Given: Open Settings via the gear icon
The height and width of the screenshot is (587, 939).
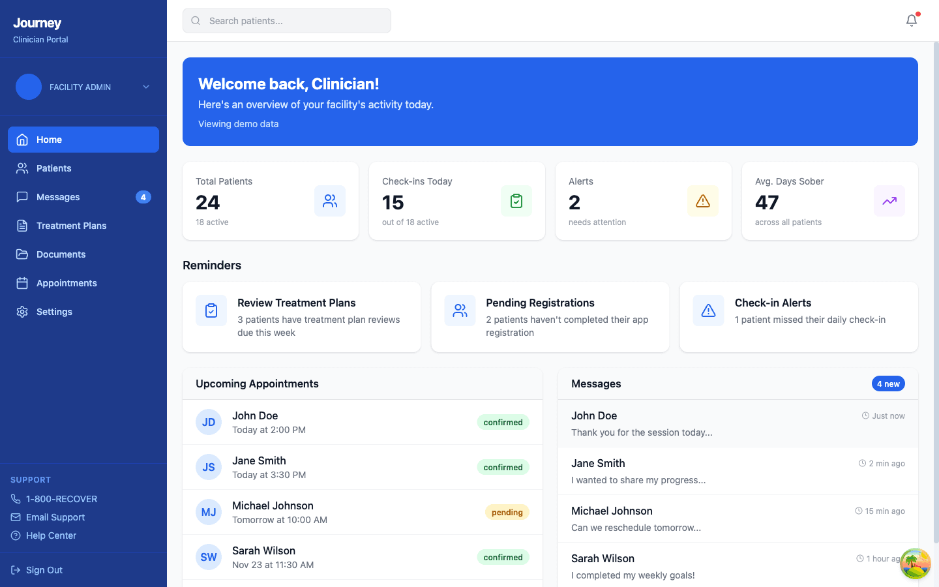Looking at the screenshot, I should click(x=22, y=311).
